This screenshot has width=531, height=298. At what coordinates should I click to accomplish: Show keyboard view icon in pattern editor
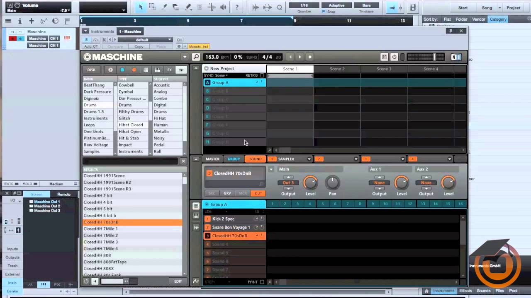[x=196, y=216]
